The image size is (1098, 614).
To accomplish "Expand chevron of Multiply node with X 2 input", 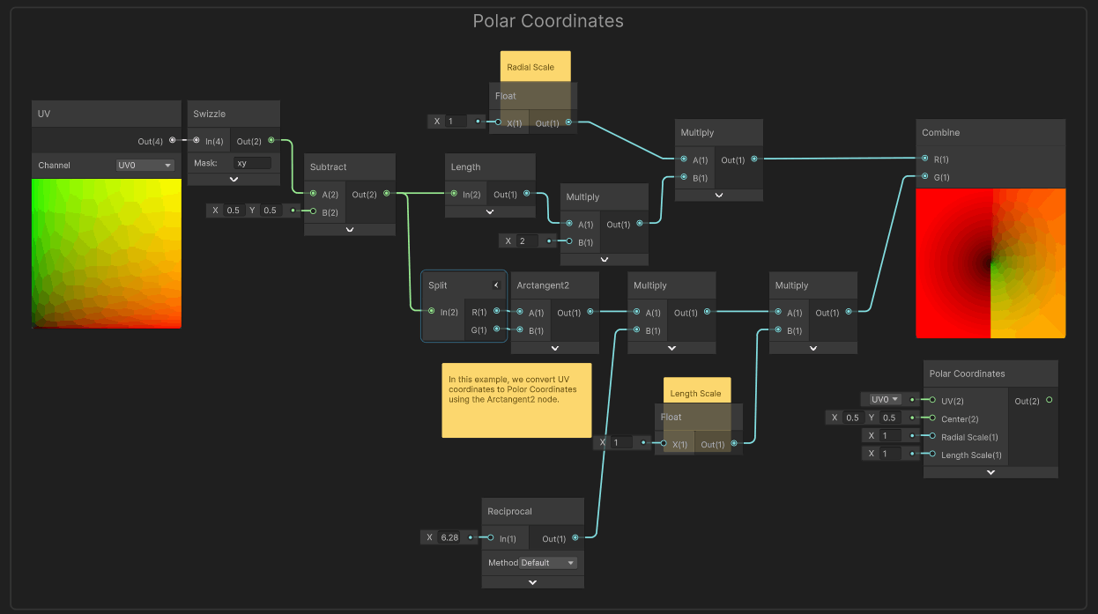I will pyautogui.click(x=605, y=260).
